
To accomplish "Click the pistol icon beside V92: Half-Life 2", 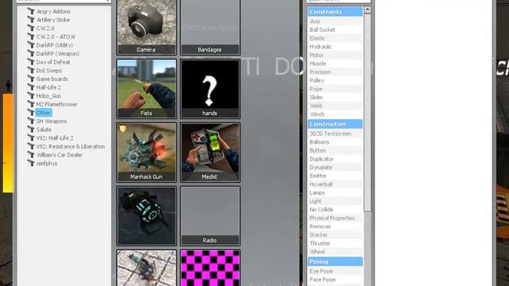I will [31, 137].
